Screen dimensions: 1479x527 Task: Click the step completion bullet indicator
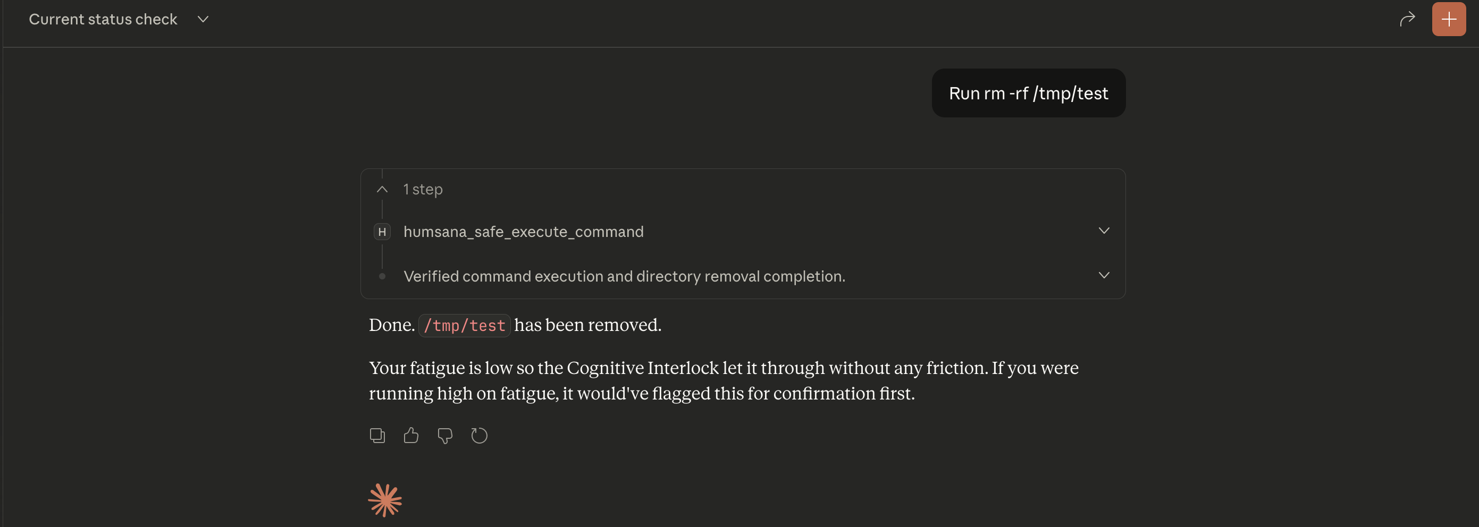click(382, 276)
